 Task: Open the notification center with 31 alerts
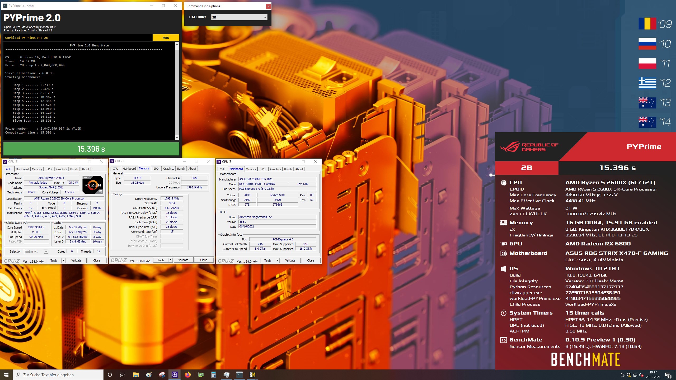(x=668, y=375)
